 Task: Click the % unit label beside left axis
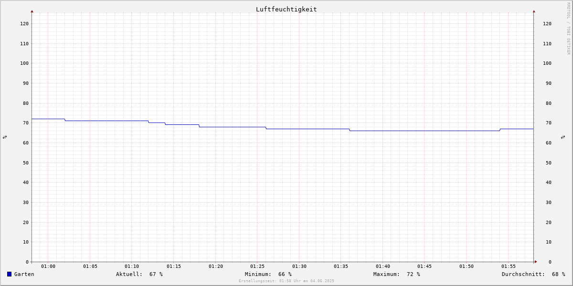(5, 137)
